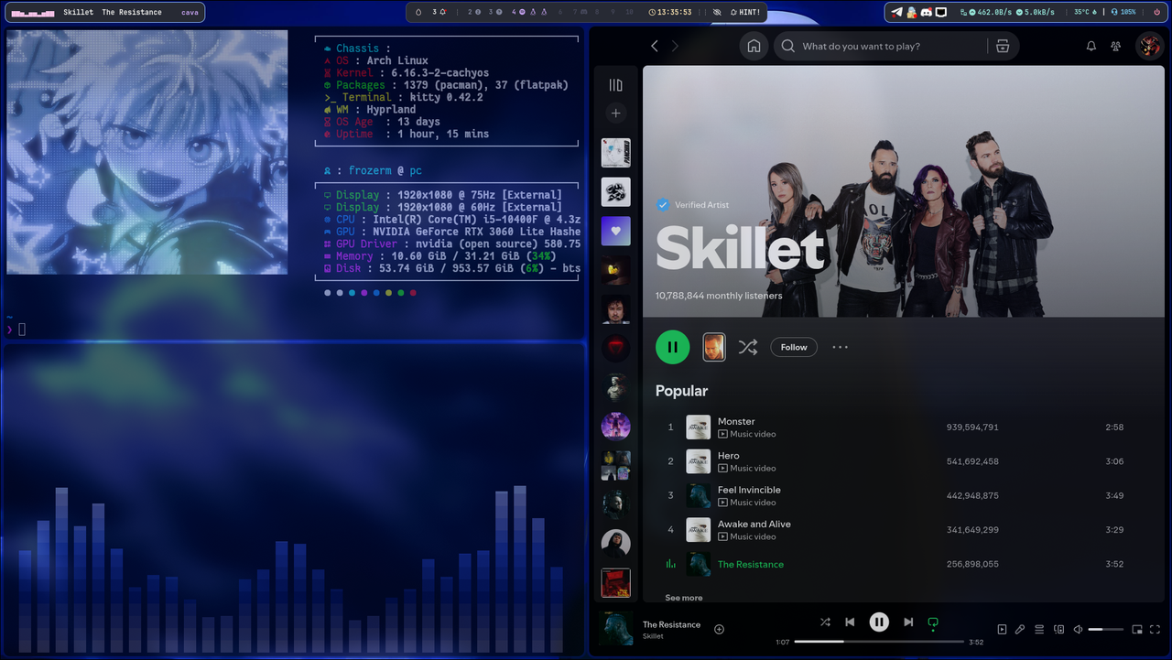Go back with the left chevron in Spotify

pyautogui.click(x=655, y=46)
